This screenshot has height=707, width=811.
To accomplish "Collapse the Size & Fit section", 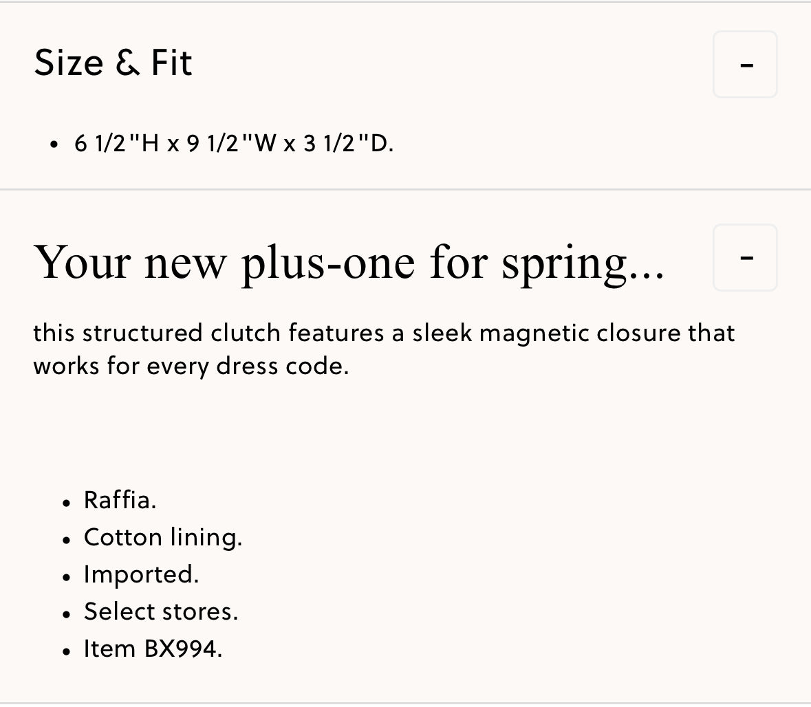I will pyautogui.click(x=746, y=64).
